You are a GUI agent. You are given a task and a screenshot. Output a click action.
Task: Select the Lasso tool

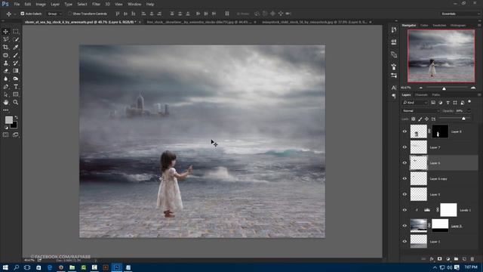tap(5, 39)
